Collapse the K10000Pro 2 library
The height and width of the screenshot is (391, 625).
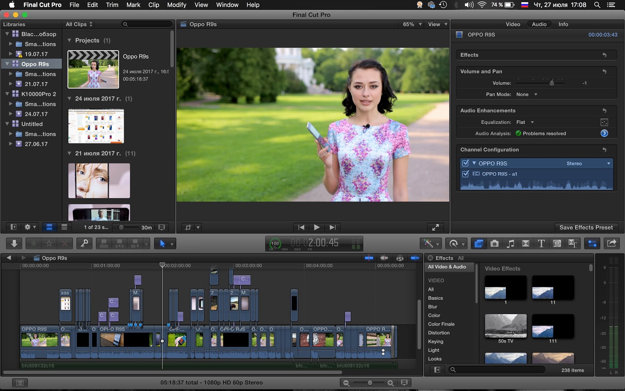[x=7, y=94]
